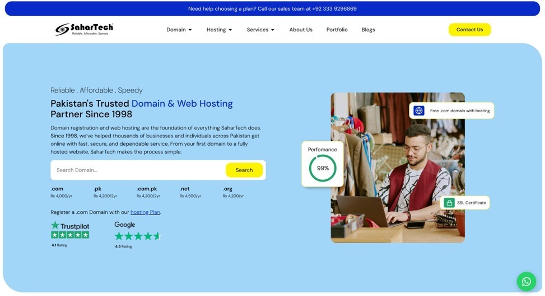Click the Google star rating row
Viewport: 545px width, 296px height.
click(138, 236)
